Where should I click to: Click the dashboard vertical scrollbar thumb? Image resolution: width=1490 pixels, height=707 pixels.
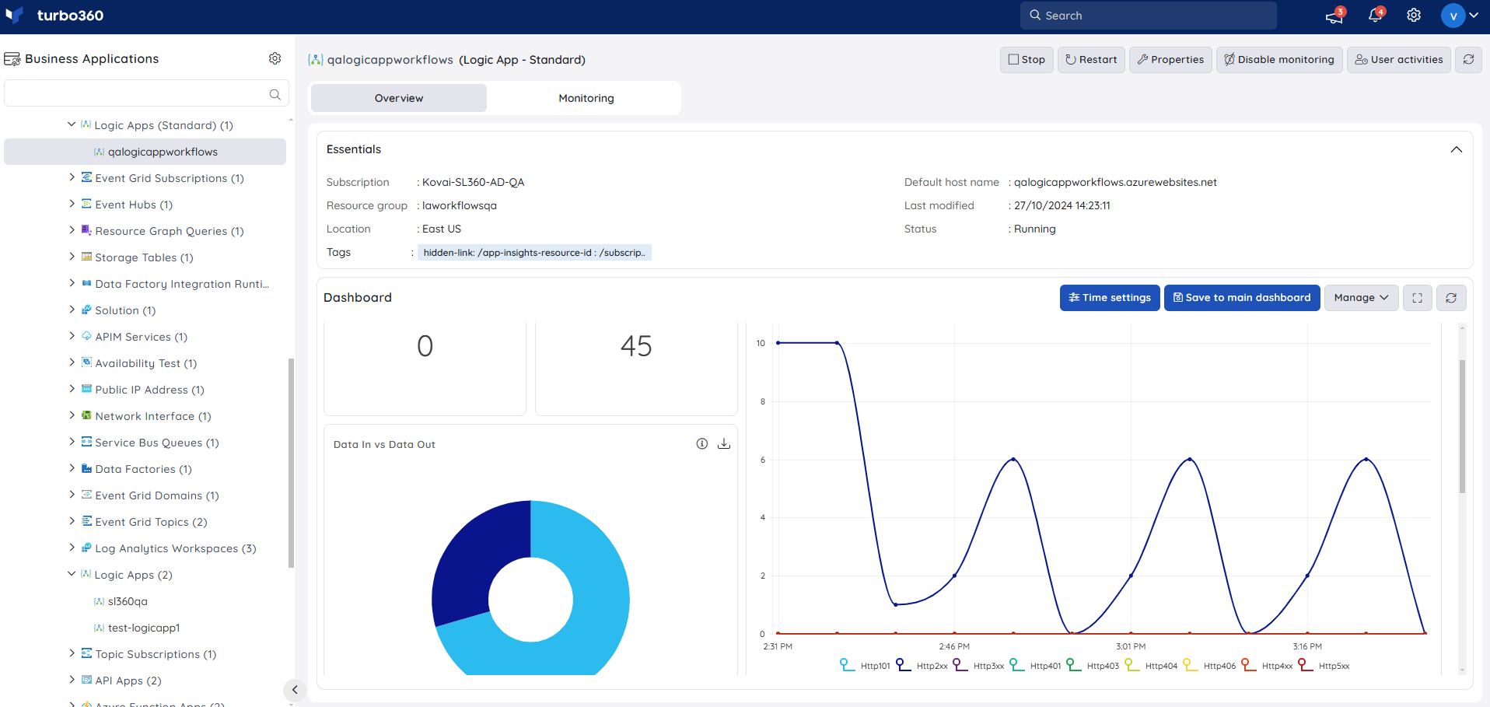(1462, 426)
